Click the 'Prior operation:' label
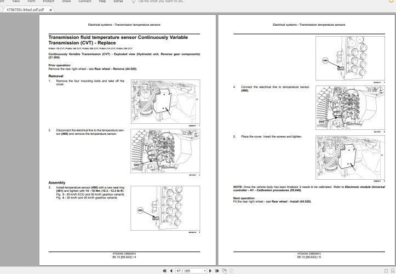396x274 pixels. point(60,65)
